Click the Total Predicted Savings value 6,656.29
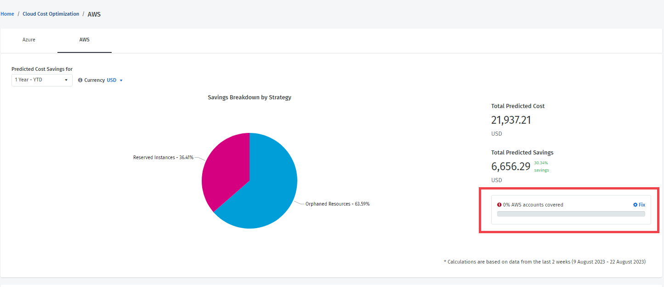The image size is (664, 287). click(x=511, y=166)
